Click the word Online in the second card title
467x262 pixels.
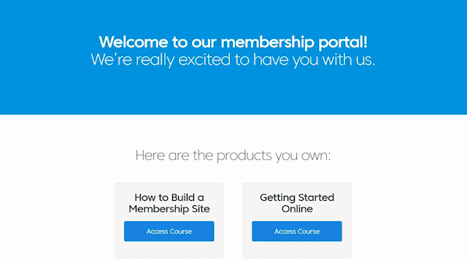[x=297, y=209]
